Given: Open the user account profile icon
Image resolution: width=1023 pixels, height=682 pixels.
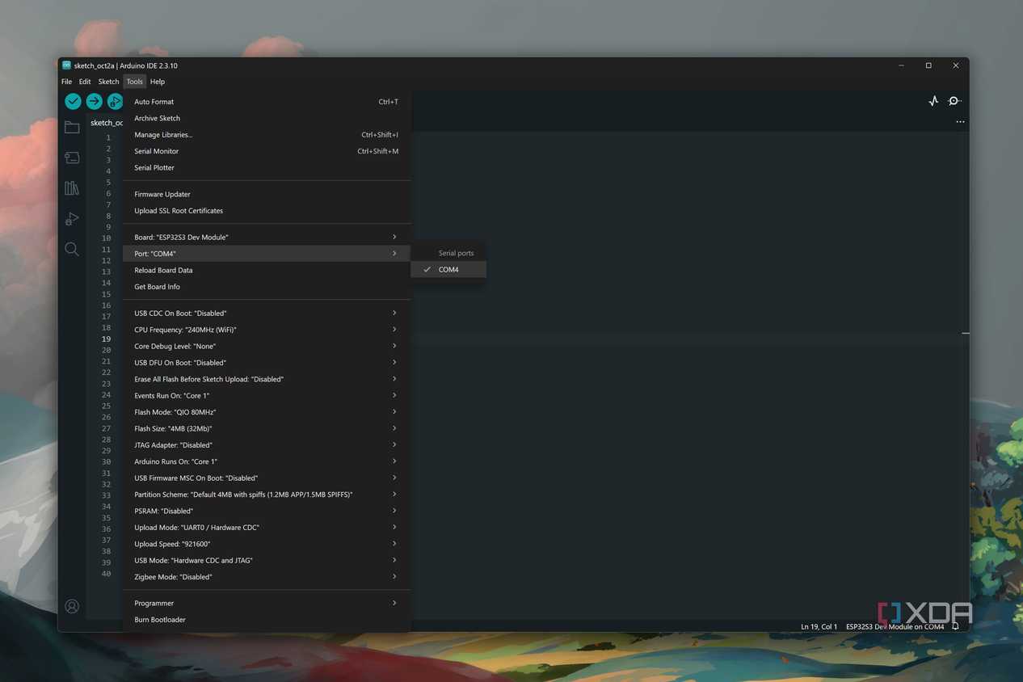Looking at the screenshot, I should tap(72, 606).
